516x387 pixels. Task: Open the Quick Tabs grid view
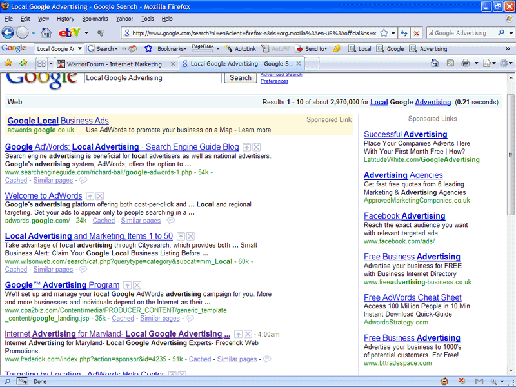coord(41,63)
